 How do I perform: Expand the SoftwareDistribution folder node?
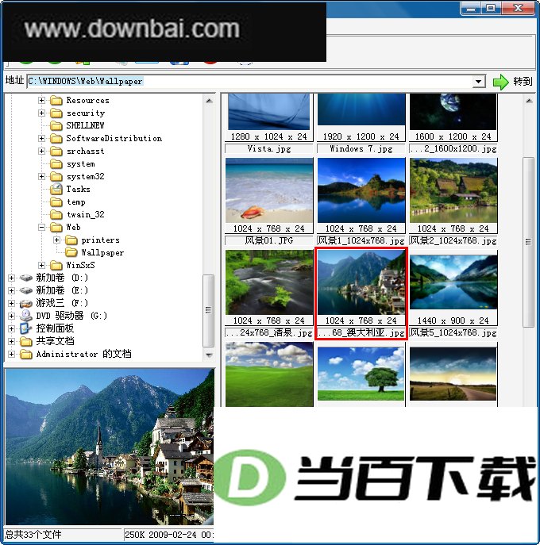point(41,138)
